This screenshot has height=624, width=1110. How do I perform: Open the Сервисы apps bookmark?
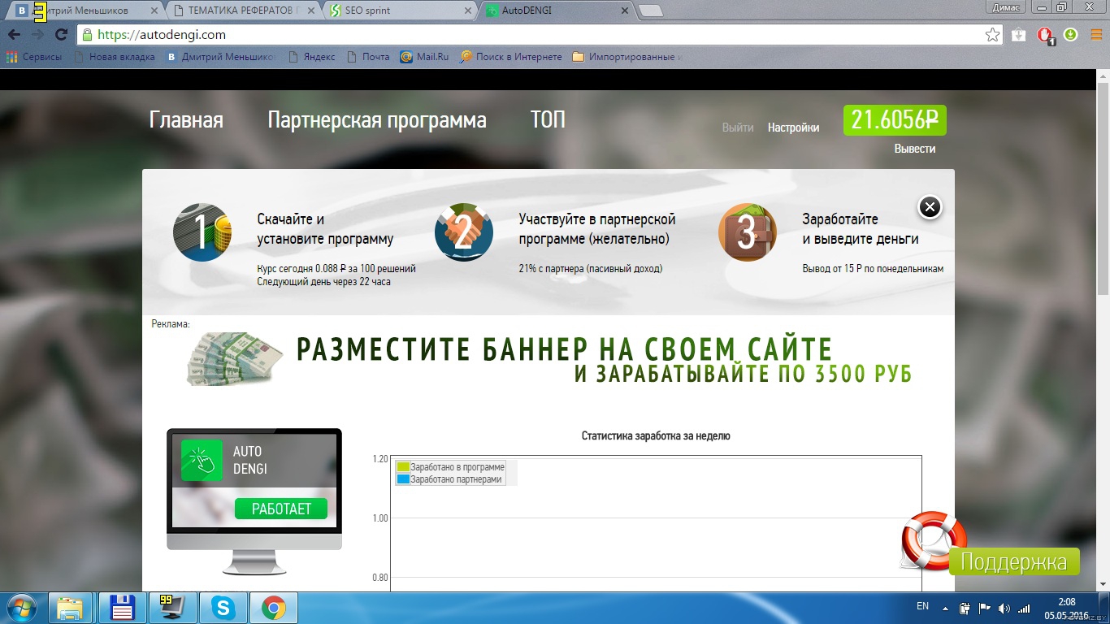tap(34, 57)
